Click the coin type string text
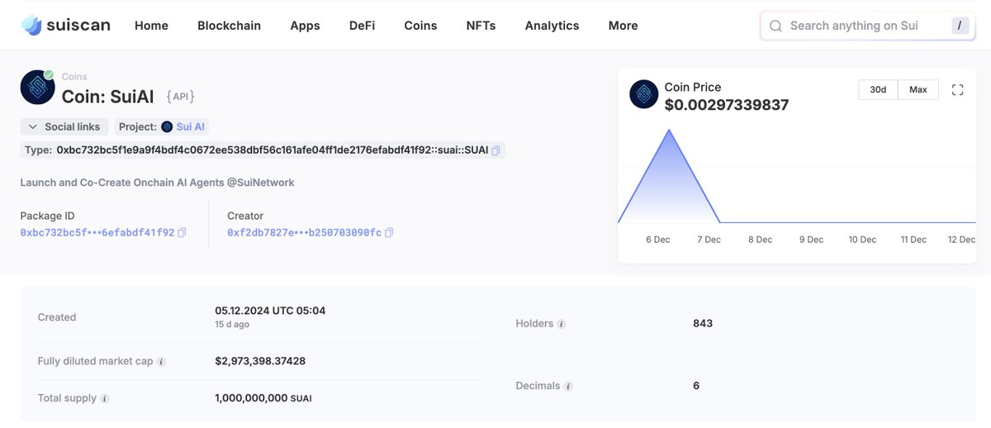 pyautogui.click(x=272, y=150)
